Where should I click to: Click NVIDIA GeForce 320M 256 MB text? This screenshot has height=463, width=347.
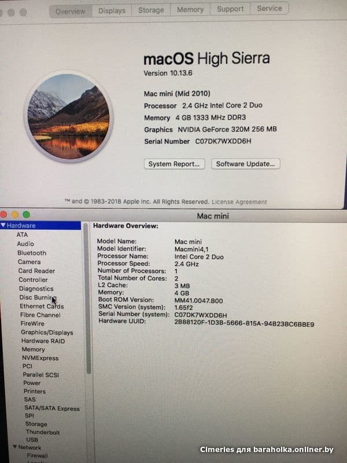[x=227, y=129]
